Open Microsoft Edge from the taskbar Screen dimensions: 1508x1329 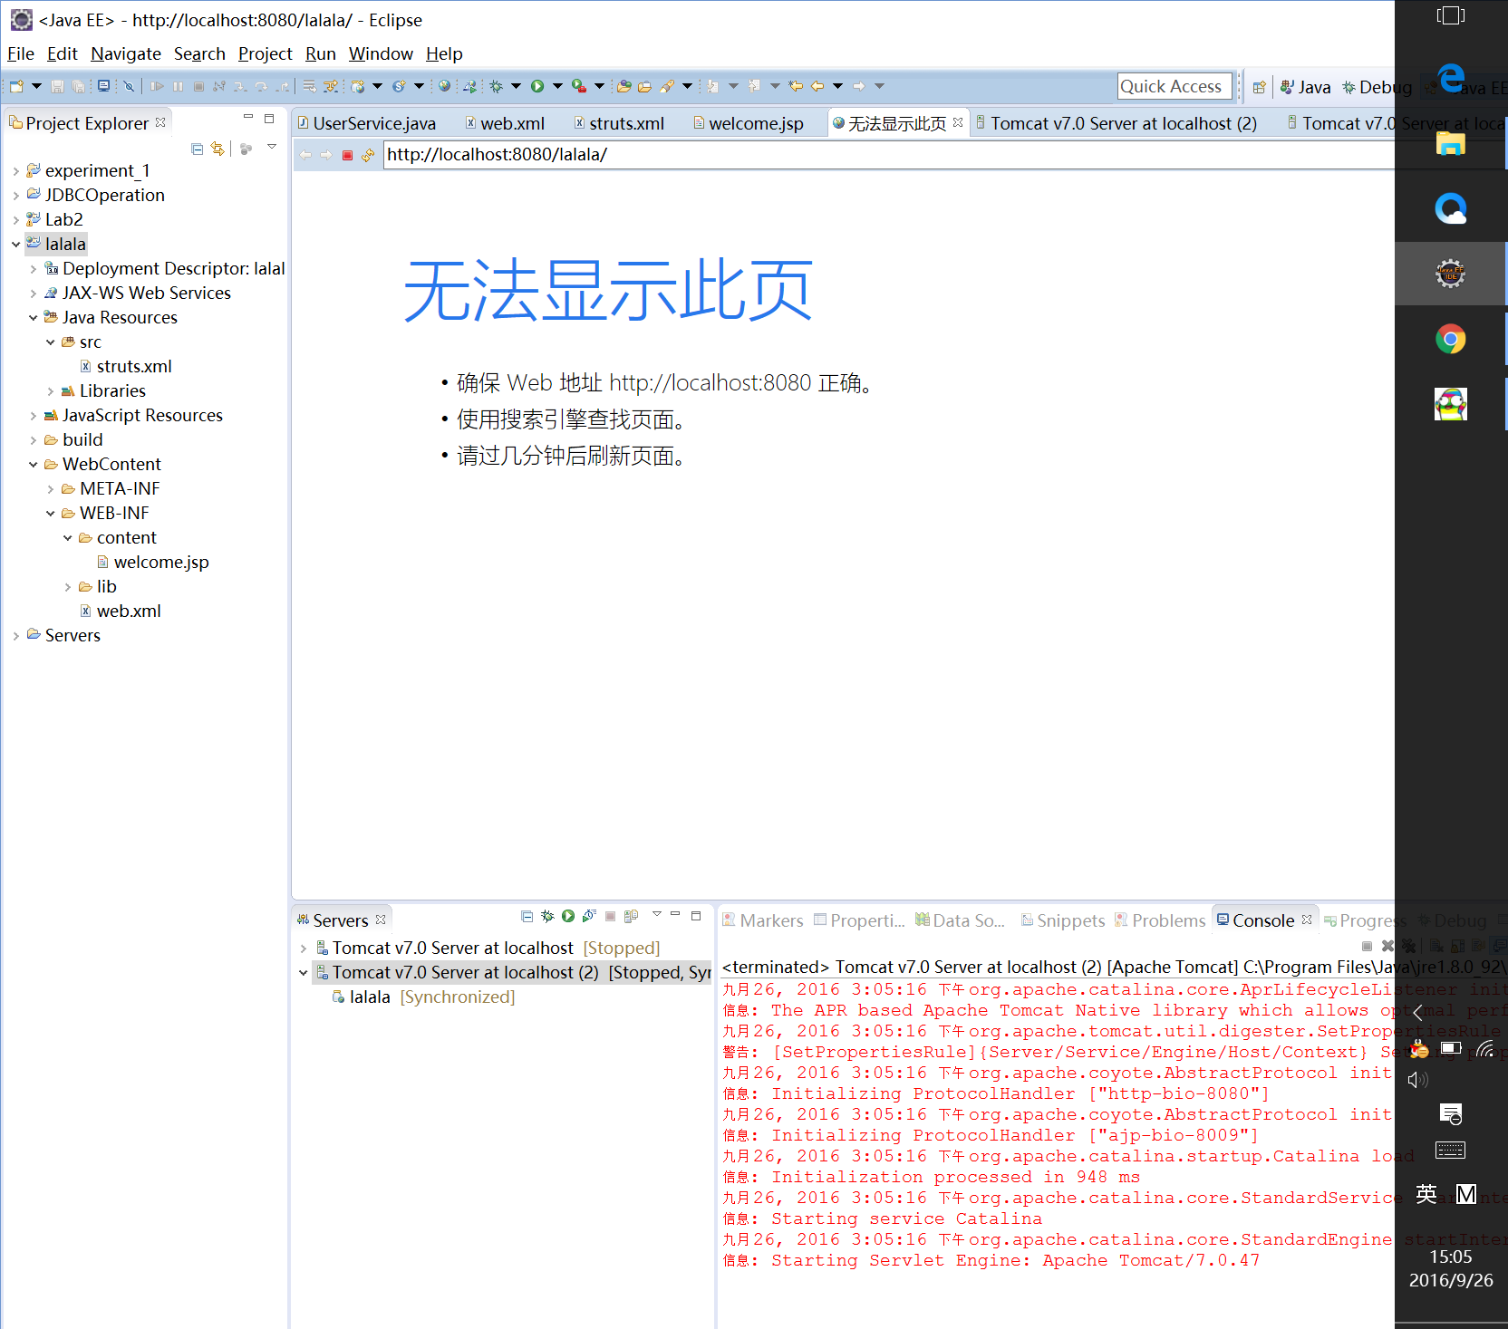click(x=1451, y=79)
